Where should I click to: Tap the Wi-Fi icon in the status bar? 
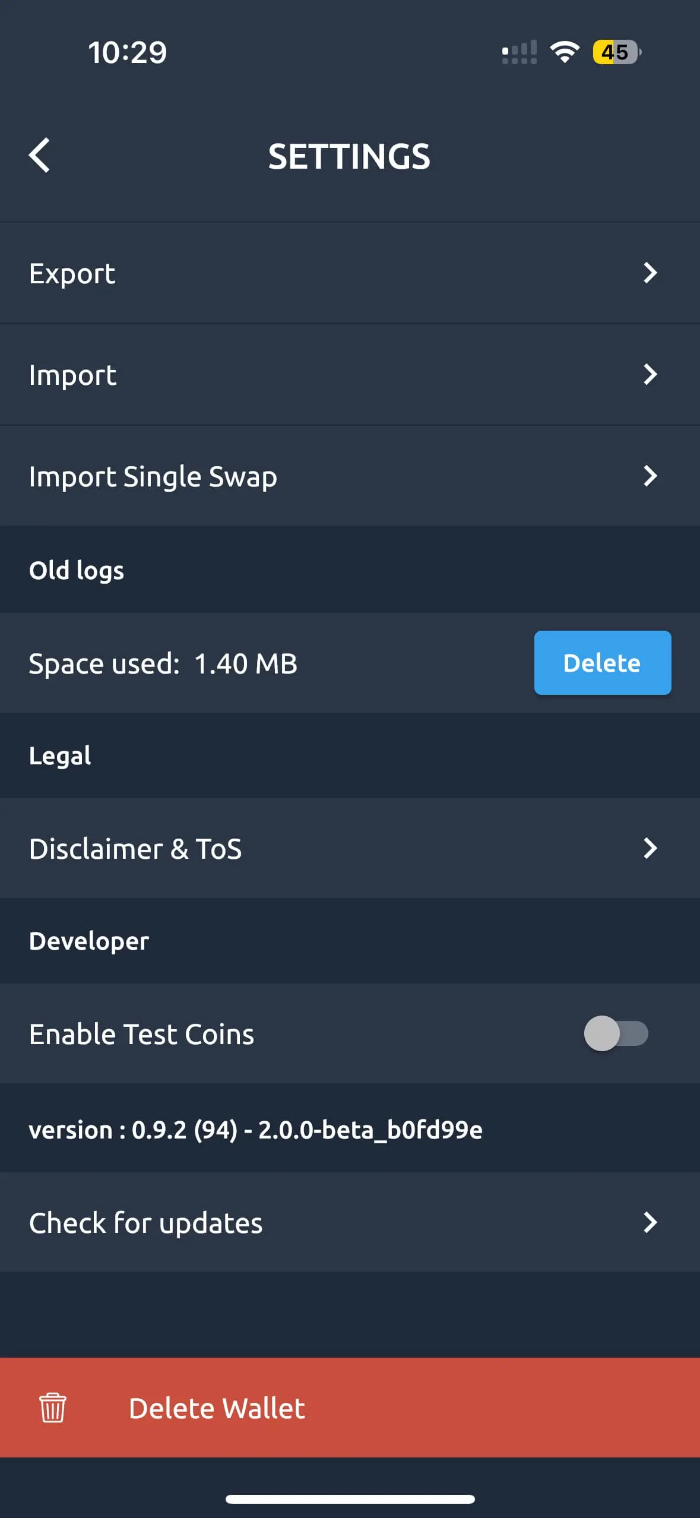tap(565, 52)
